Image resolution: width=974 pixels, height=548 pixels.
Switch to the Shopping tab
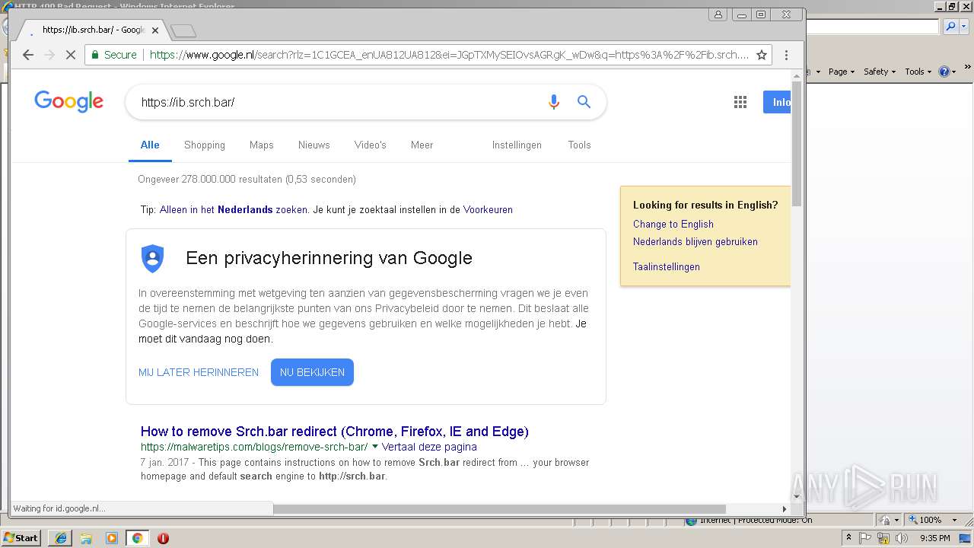[x=205, y=145]
